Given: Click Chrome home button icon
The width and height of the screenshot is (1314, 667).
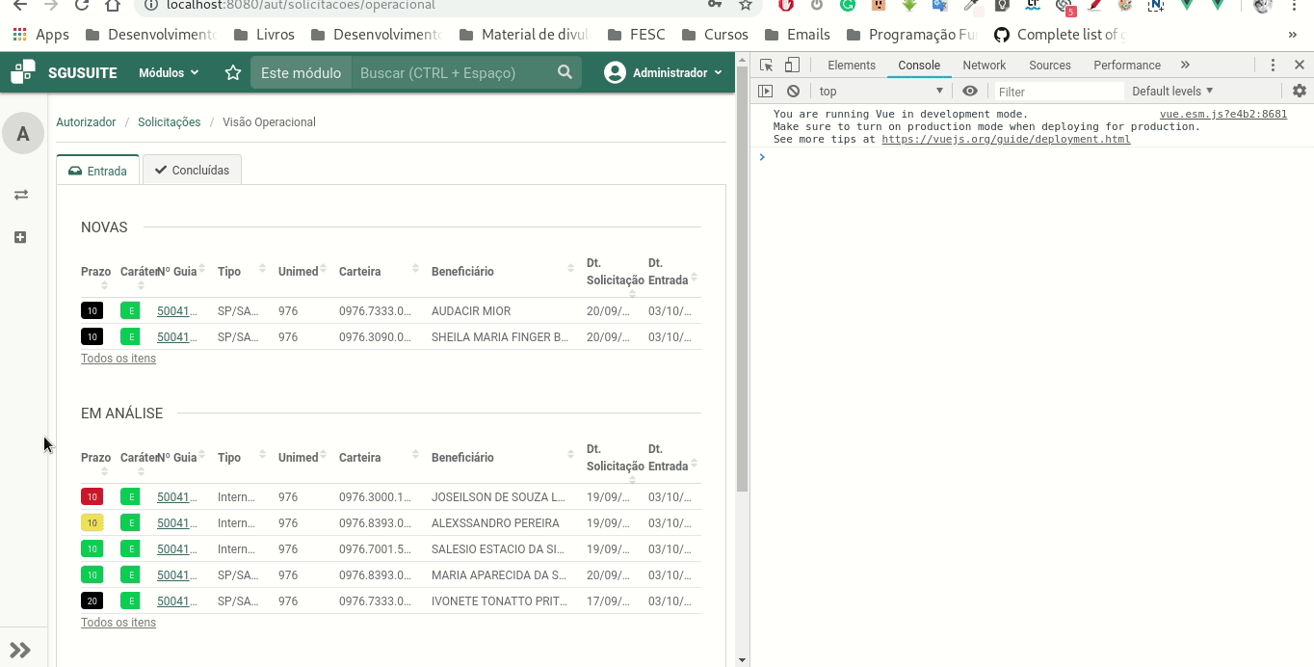Looking at the screenshot, I should pos(113,5).
